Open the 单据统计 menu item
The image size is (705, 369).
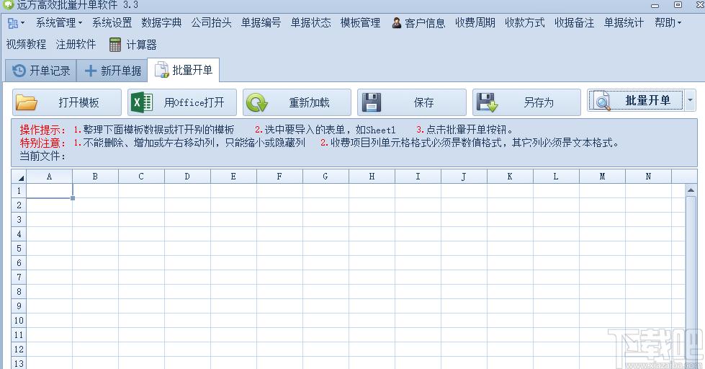pyautogui.click(x=624, y=22)
